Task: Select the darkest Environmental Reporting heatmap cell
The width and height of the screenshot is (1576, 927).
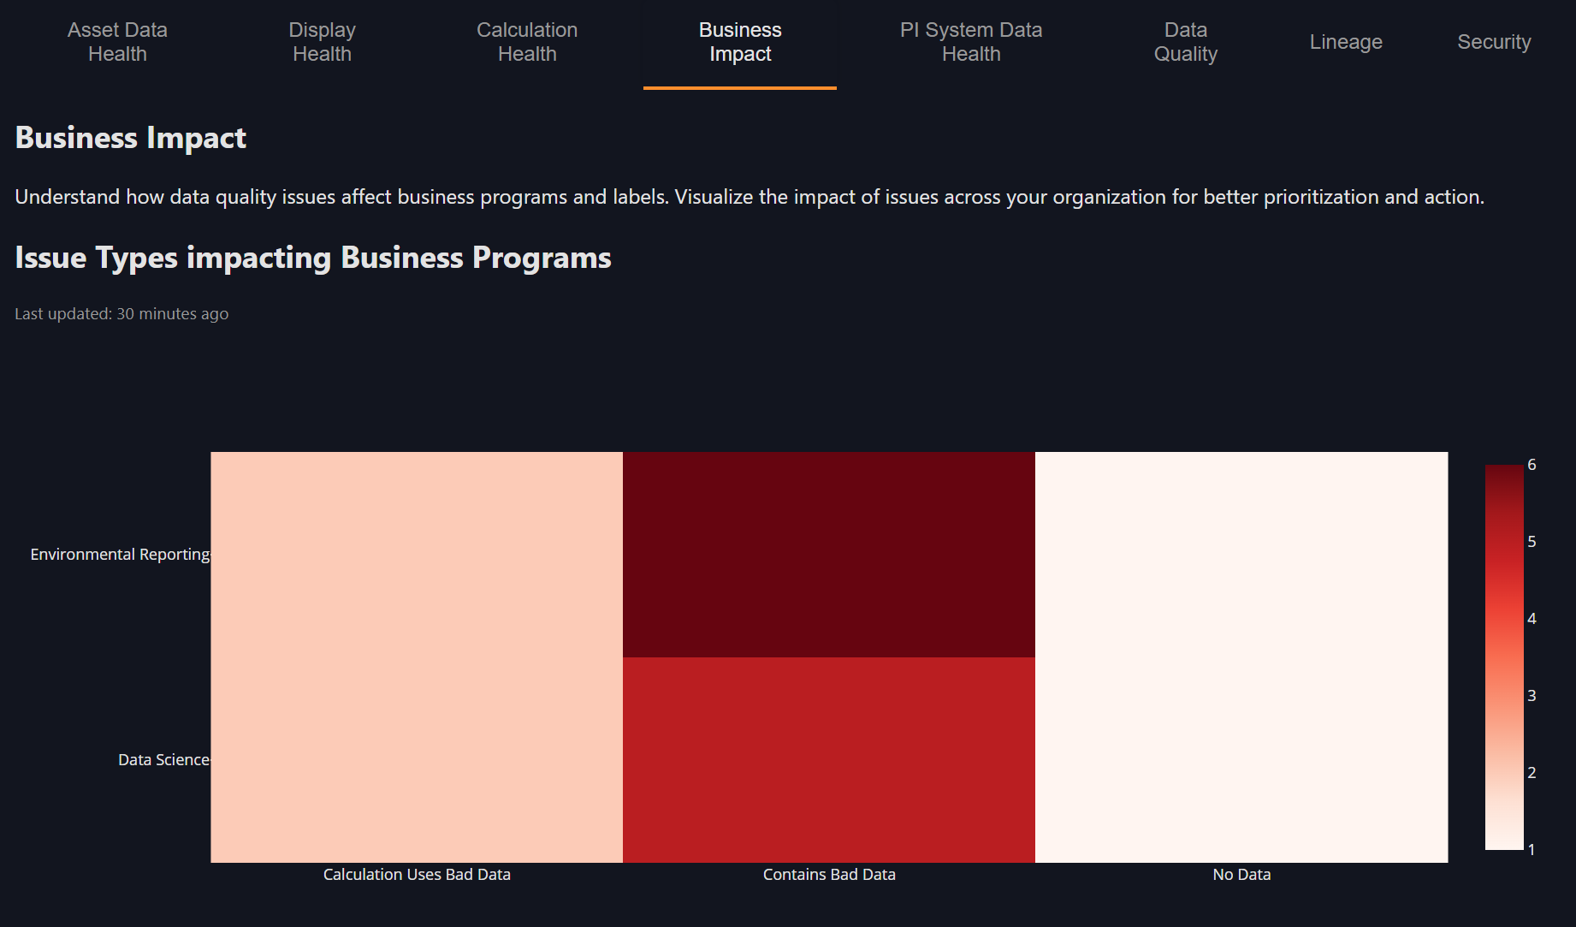Action: (x=829, y=554)
